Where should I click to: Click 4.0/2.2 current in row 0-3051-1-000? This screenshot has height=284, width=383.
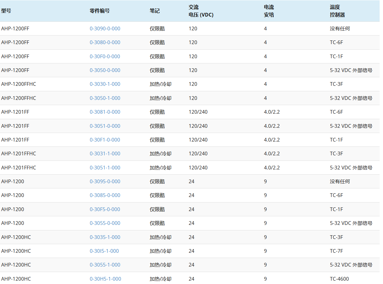tap(272, 168)
